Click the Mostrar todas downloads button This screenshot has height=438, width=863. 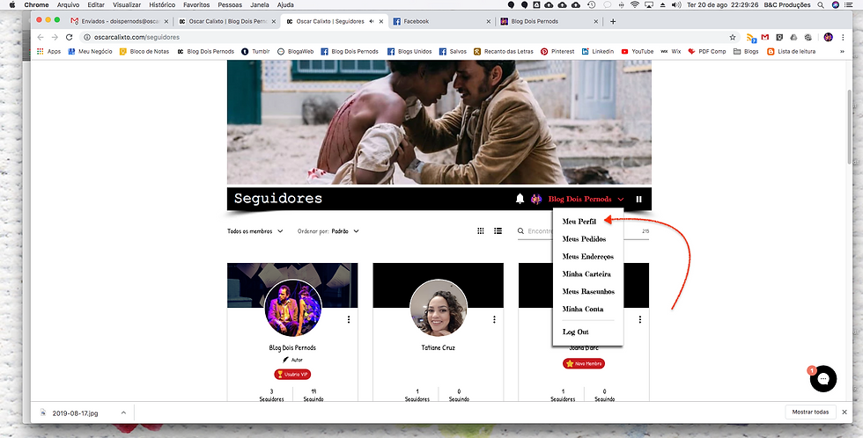coord(810,412)
